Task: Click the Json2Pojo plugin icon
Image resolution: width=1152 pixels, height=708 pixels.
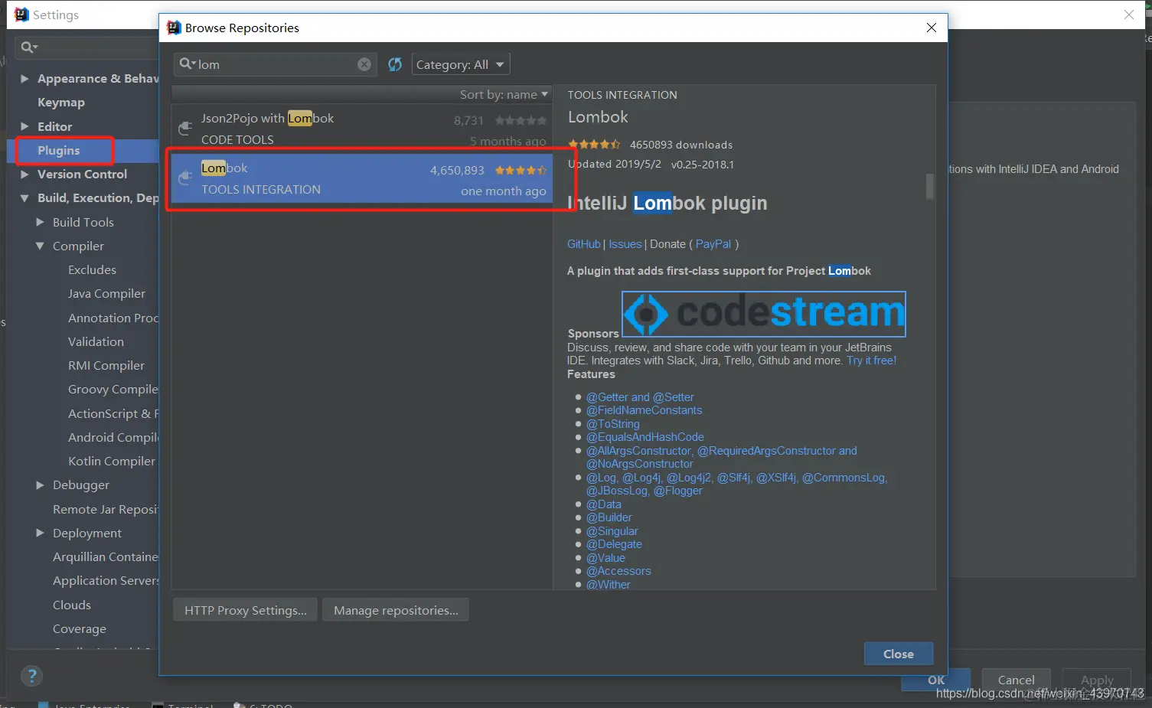Action: click(x=184, y=129)
